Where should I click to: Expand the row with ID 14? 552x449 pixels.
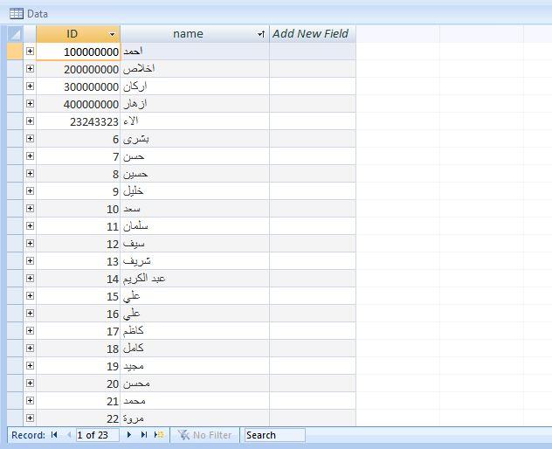point(30,278)
